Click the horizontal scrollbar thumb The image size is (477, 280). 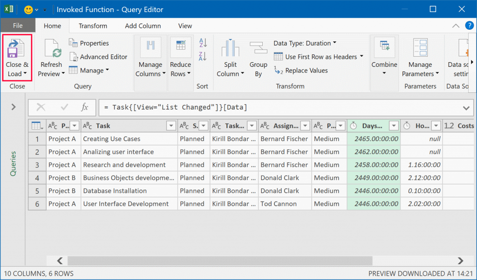[220, 260]
